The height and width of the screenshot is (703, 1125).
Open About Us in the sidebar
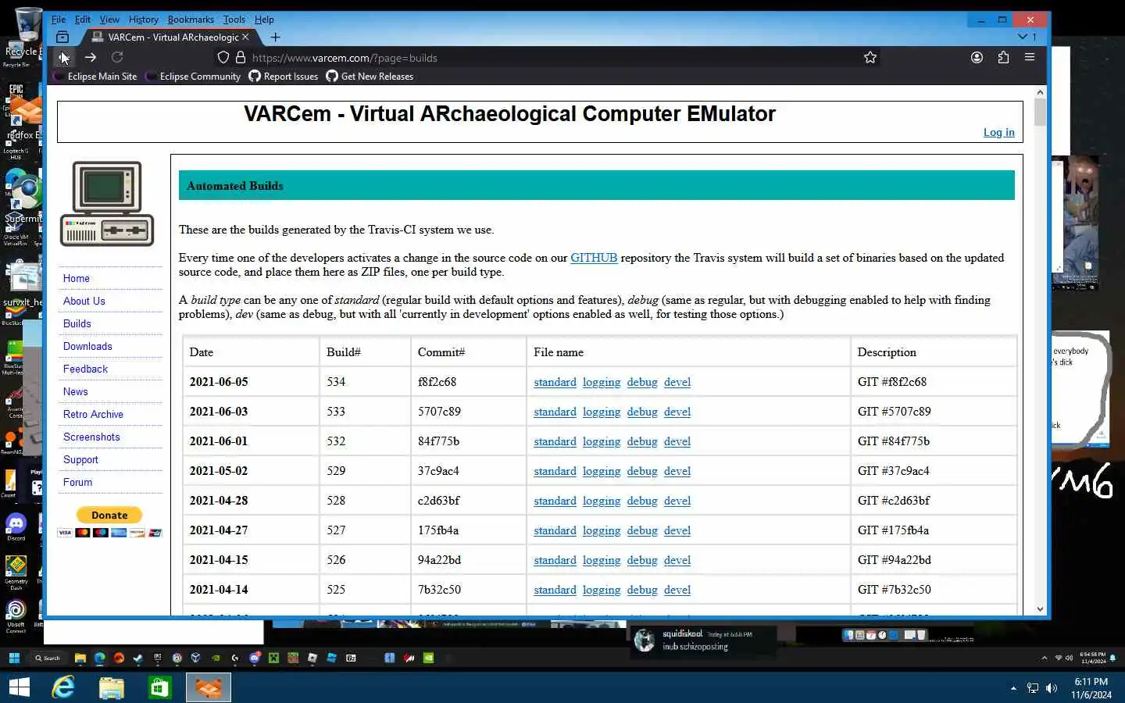pyautogui.click(x=84, y=301)
